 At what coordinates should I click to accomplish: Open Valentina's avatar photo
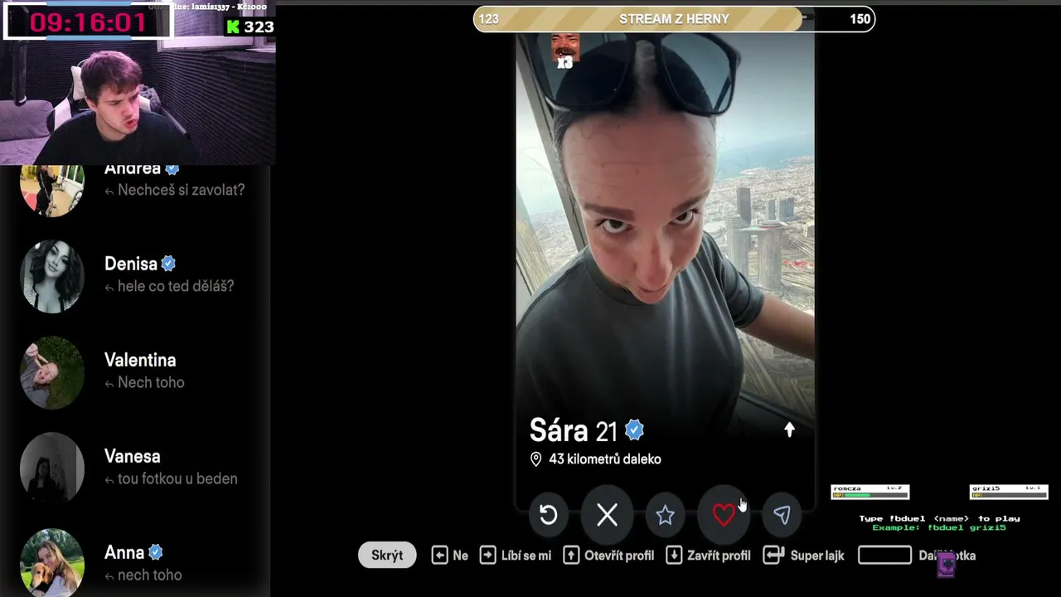[x=52, y=373]
